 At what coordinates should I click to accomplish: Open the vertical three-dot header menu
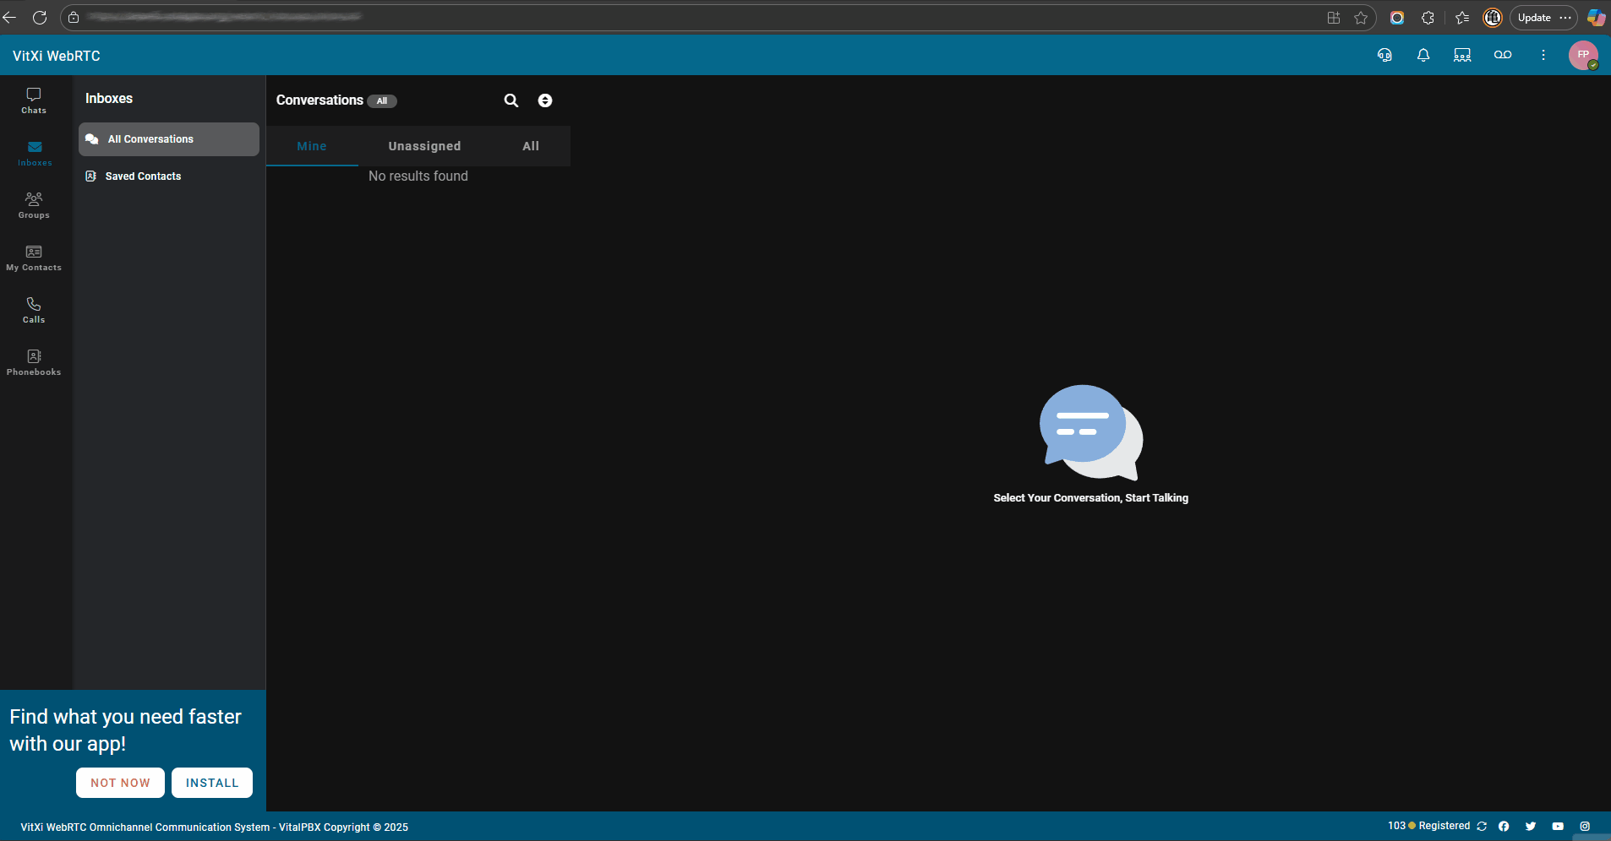point(1543,55)
